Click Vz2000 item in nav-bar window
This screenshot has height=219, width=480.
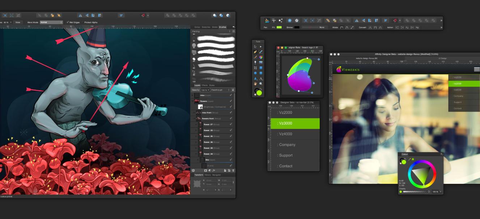[x=293, y=112]
